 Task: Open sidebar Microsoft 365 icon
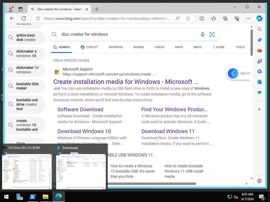[x=259, y=71]
